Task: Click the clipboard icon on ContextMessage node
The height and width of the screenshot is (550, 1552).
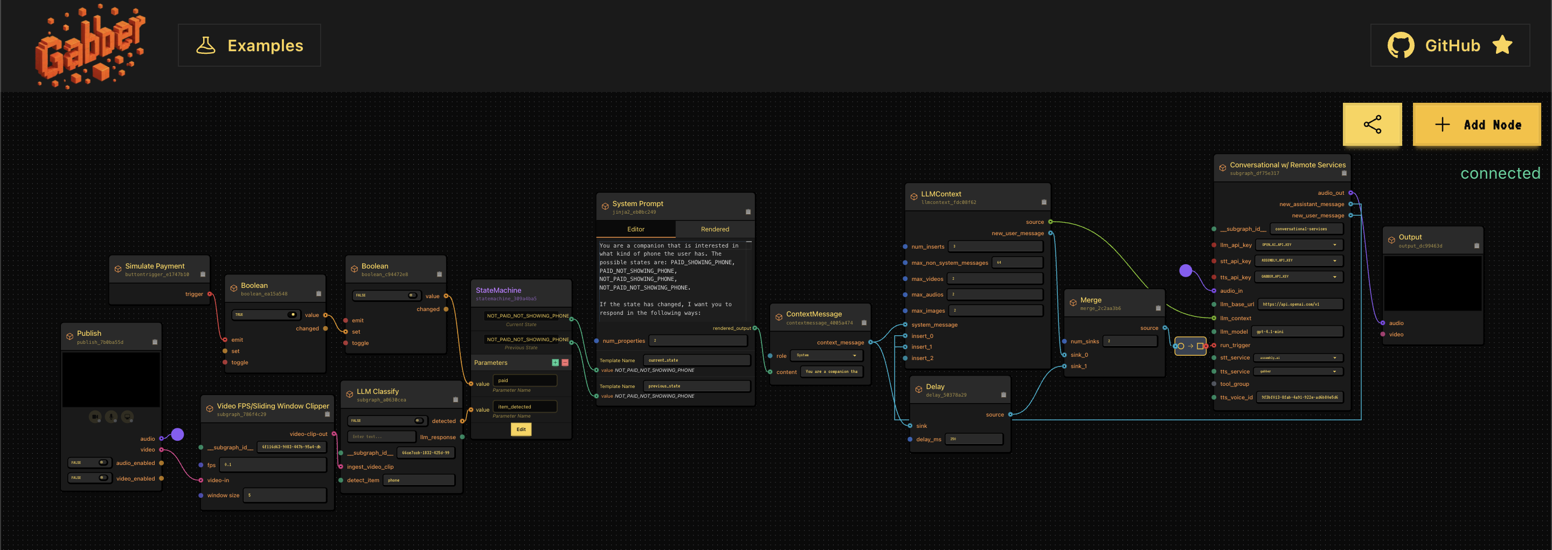Action: [864, 322]
